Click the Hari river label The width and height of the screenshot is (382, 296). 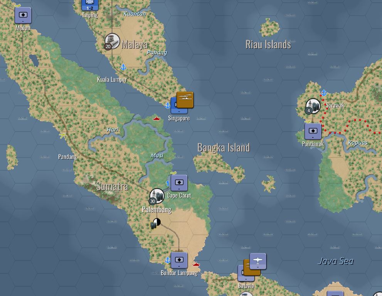click(x=113, y=130)
